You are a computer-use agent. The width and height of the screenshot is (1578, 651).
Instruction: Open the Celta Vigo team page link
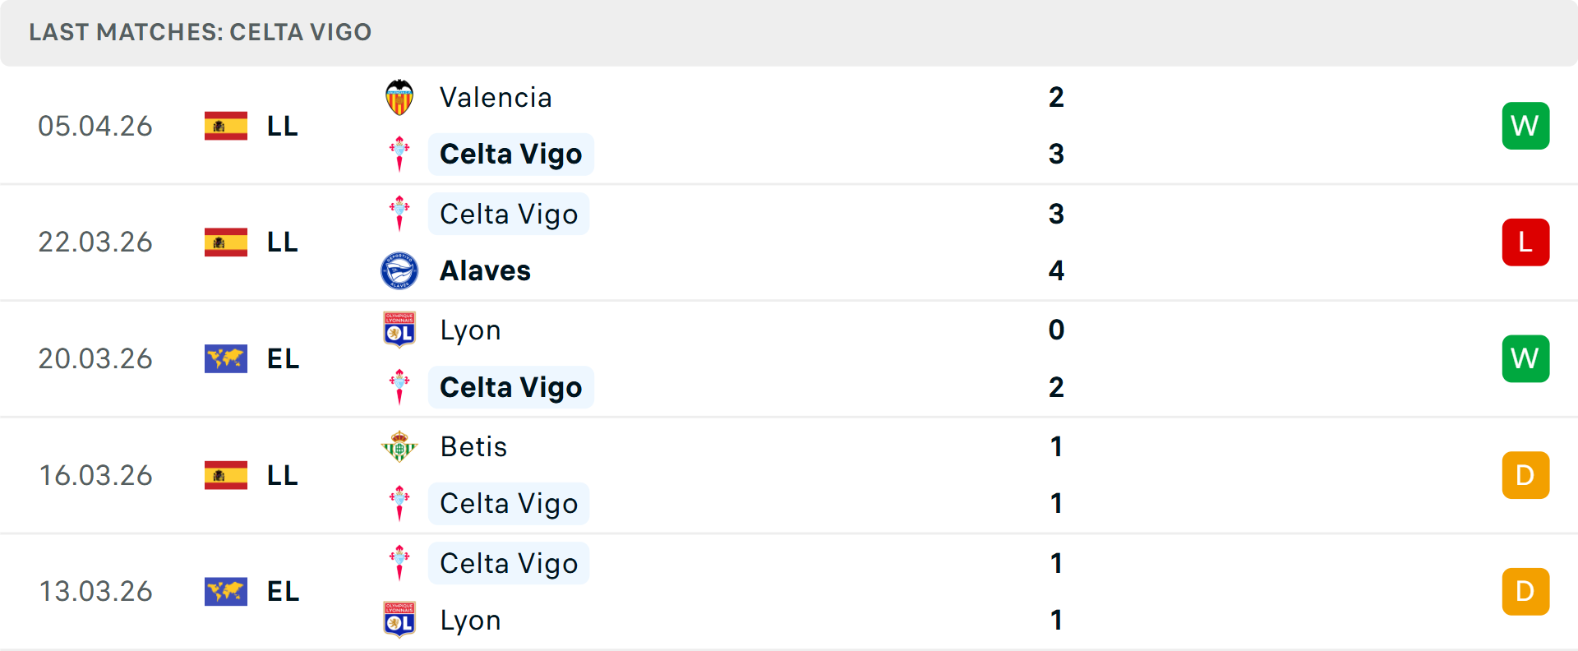pos(510,154)
